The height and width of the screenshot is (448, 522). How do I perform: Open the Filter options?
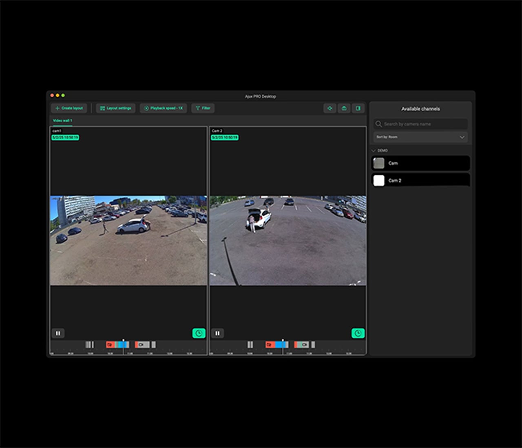point(203,108)
